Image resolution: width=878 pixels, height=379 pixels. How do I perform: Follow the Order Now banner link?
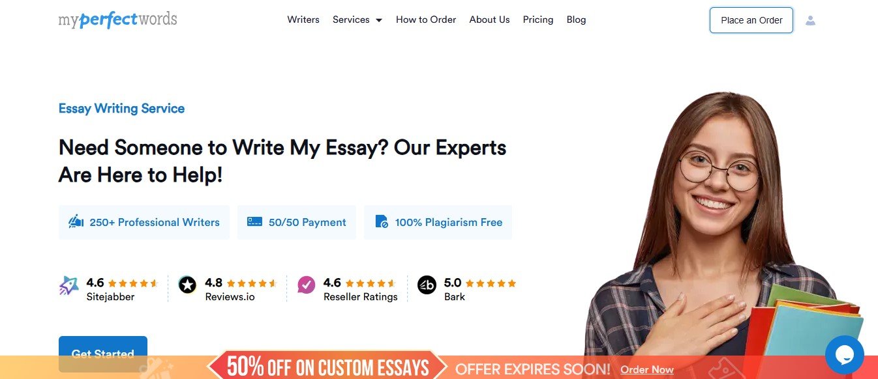(x=647, y=369)
